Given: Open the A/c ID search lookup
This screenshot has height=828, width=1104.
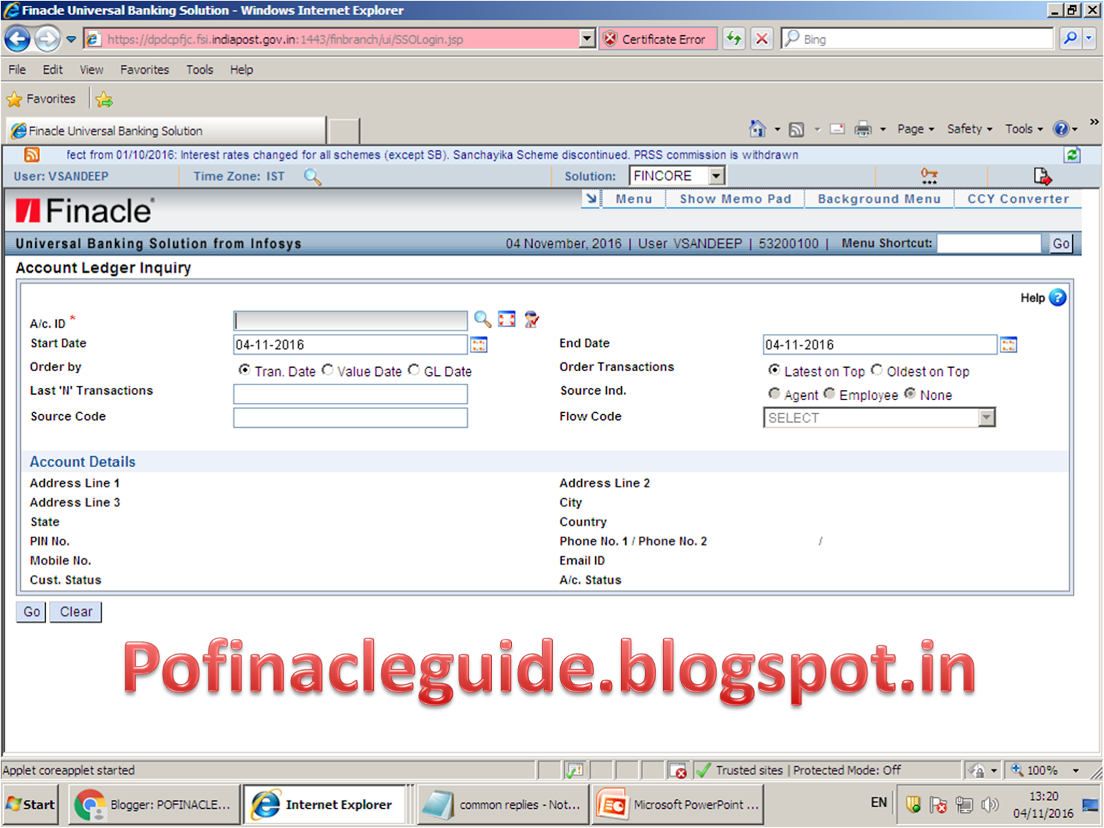Looking at the screenshot, I should [483, 319].
